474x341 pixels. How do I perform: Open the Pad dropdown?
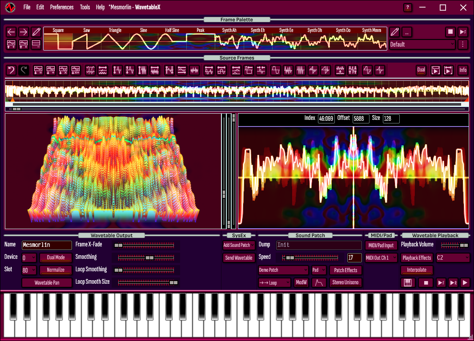[319, 270]
